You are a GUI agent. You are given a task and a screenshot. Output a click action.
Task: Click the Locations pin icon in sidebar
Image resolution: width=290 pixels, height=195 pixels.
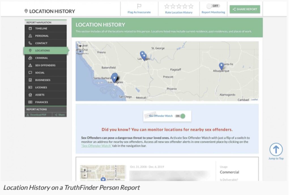point(30,51)
